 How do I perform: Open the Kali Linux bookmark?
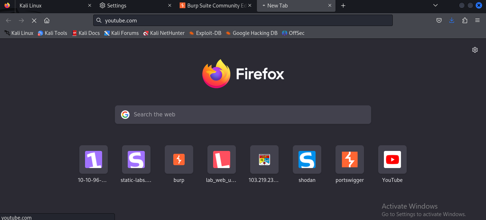19,33
